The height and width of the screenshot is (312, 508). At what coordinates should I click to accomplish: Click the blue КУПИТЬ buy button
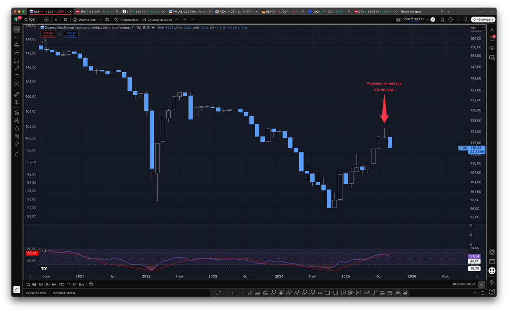pos(71,35)
